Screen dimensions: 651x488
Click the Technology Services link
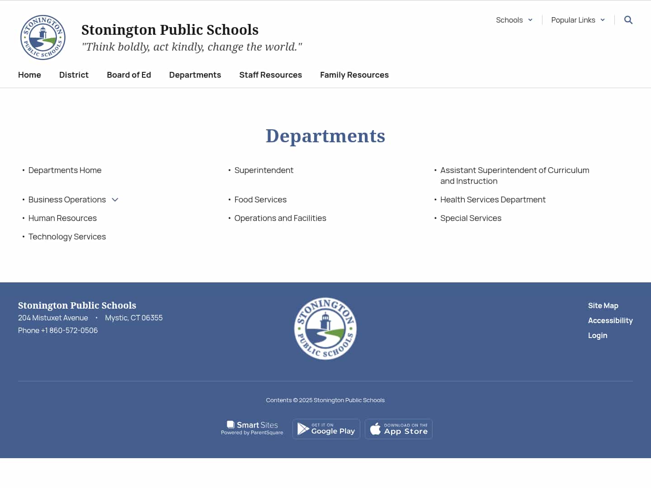[x=67, y=236]
